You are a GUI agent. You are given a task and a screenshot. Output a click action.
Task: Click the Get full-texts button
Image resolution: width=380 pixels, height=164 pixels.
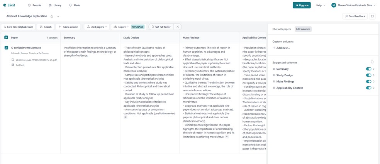click(x=161, y=27)
